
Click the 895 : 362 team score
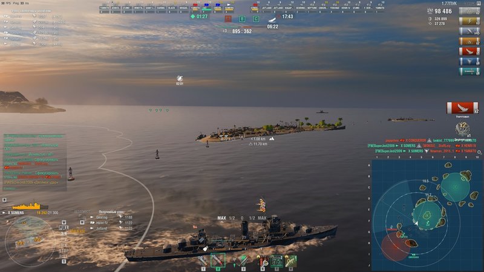click(241, 31)
